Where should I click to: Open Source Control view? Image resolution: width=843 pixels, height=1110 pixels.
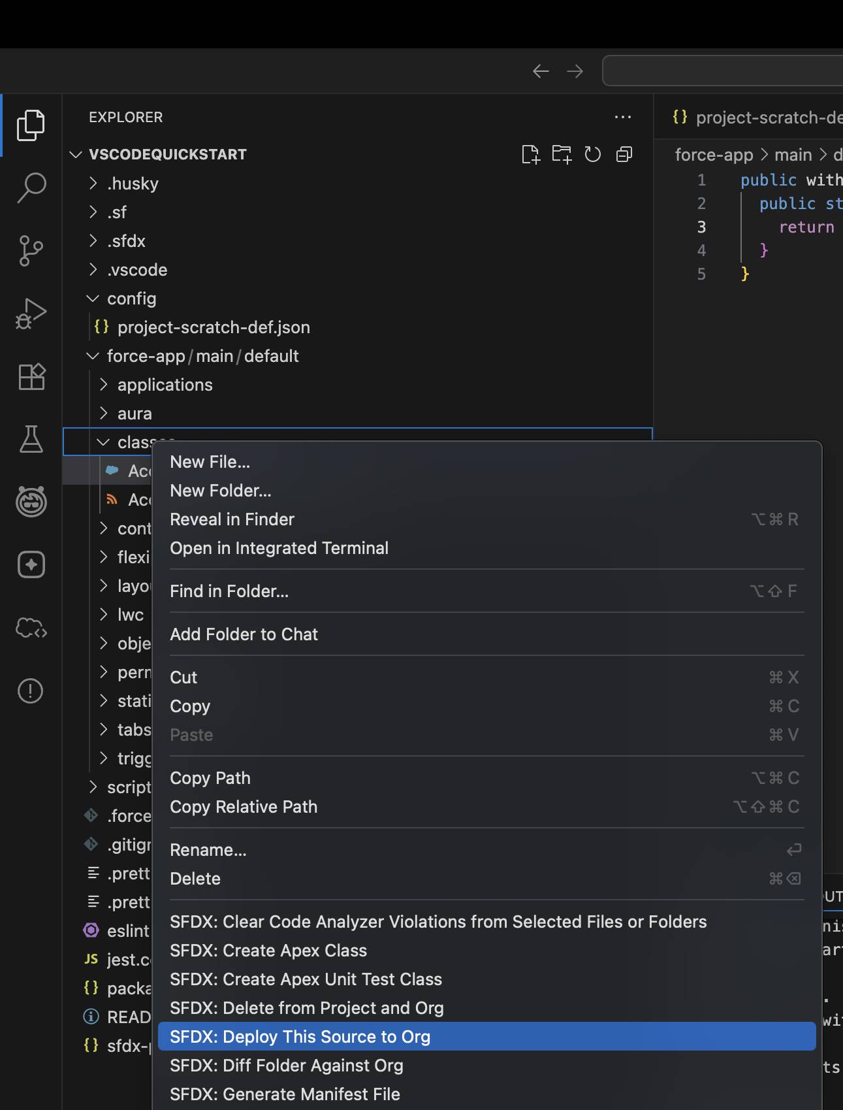click(31, 251)
